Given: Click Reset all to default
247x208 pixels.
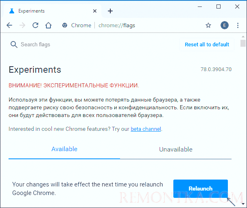Looking at the screenshot, I should pyautogui.click(x=207, y=45).
